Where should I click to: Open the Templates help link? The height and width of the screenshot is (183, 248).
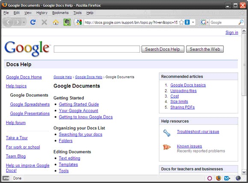pos(68,164)
